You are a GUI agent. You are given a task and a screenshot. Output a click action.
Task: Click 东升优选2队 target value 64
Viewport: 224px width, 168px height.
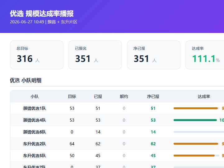tap(72, 144)
